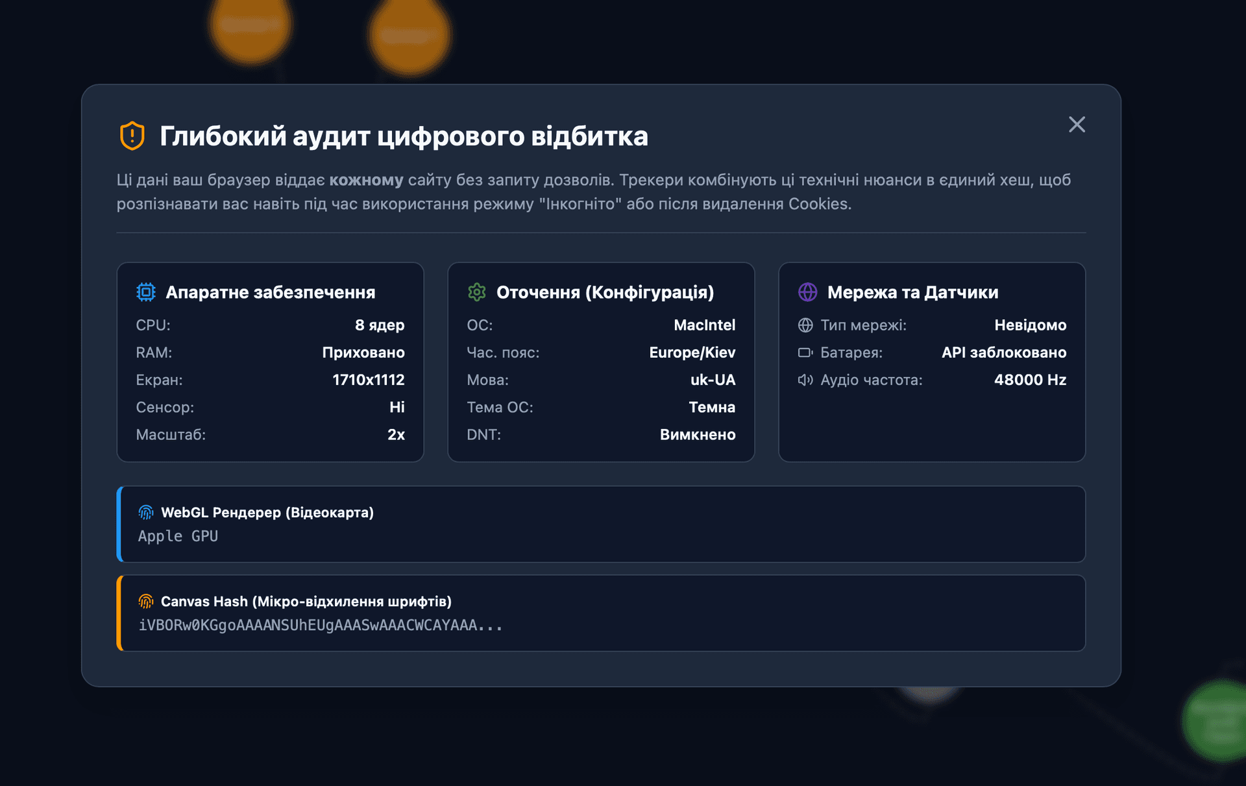1246x786 pixels.
Task: Click the orange fingerprint icon for Canvas Hash
Action: pos(146,602)
